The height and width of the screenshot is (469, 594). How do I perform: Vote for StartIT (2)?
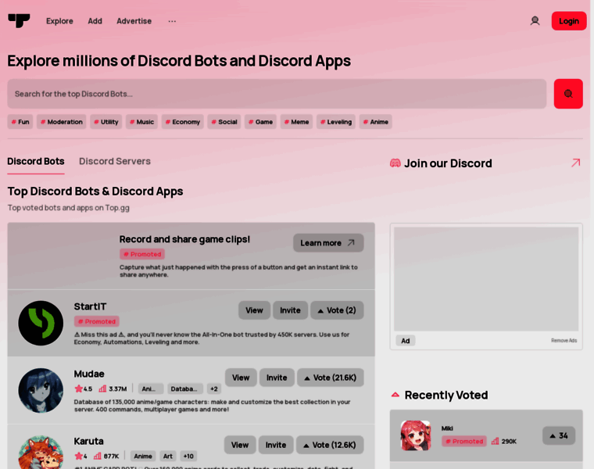pyautogui.click(x=337, y=310)
